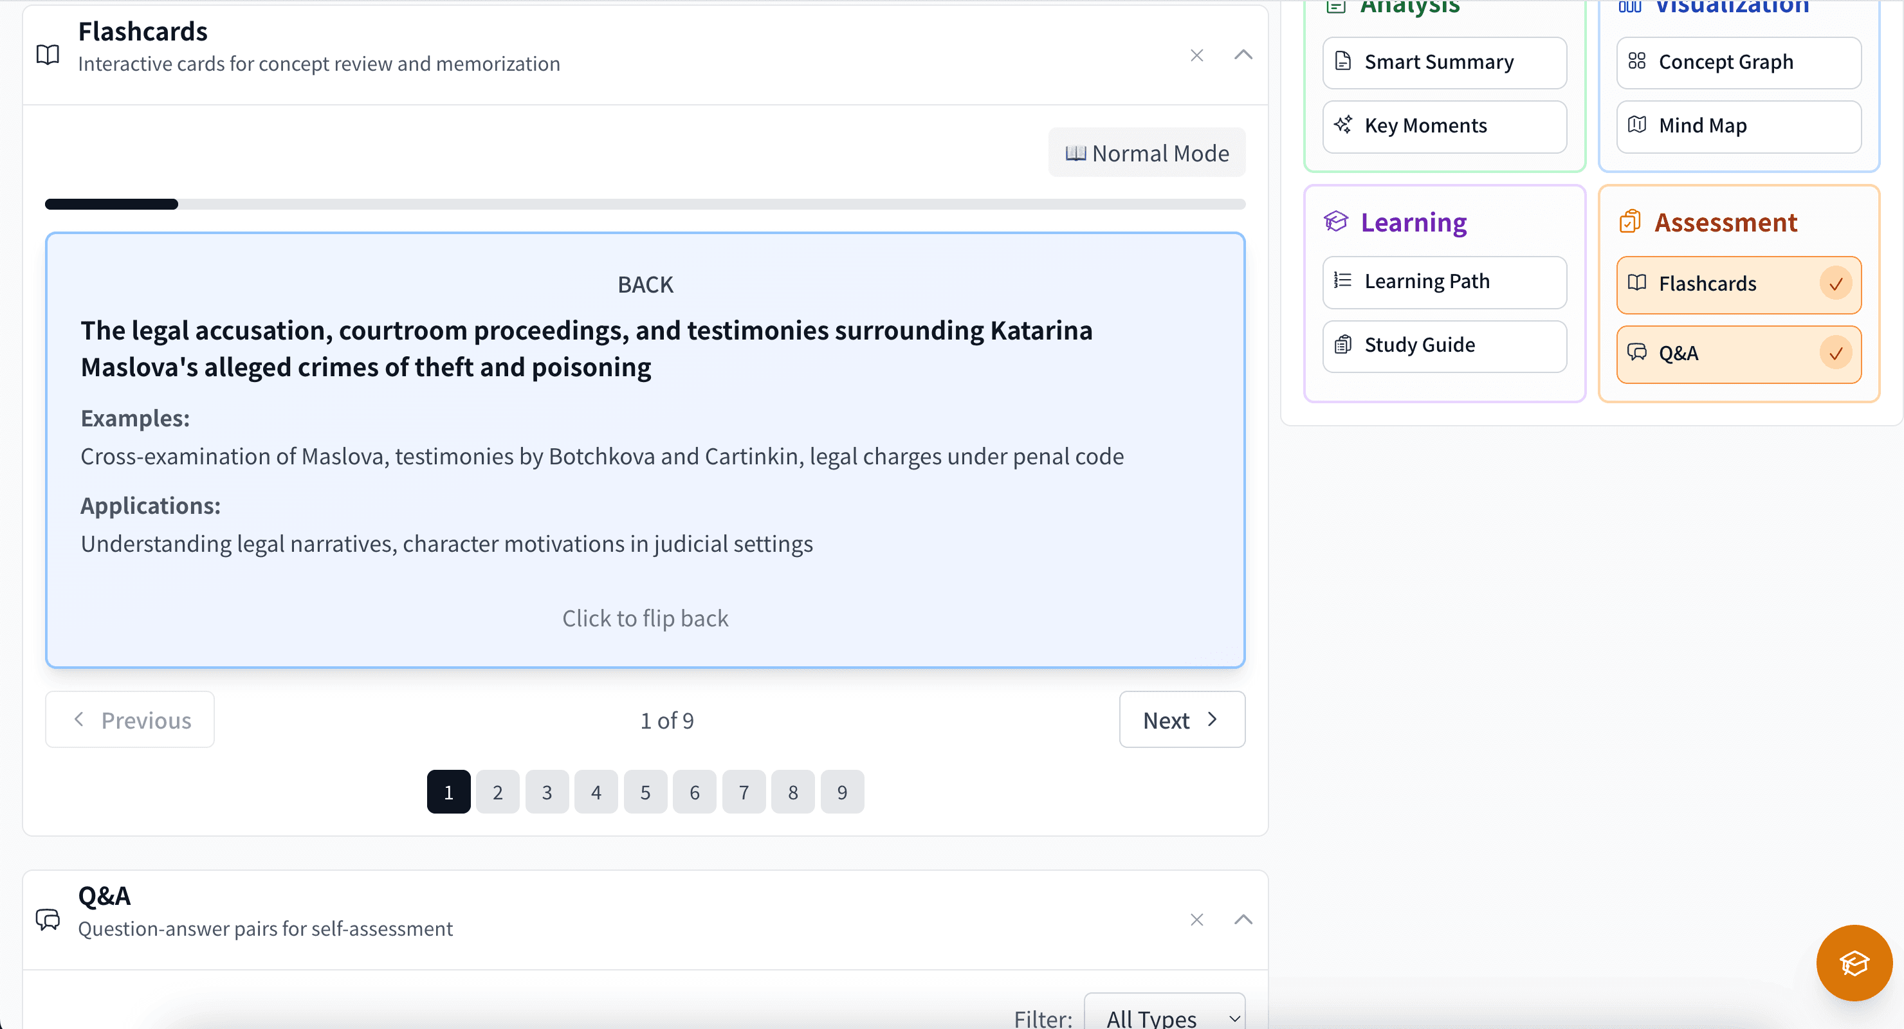Image resolution: width=1904 pixels, height=1029 pixels.
Task: Open the Concept Graph visualization
Action: click(1737, 62)
